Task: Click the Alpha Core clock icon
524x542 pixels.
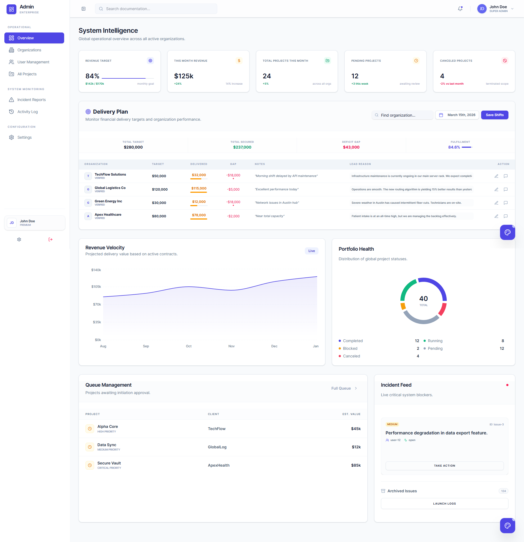Action: coord(90,429)
